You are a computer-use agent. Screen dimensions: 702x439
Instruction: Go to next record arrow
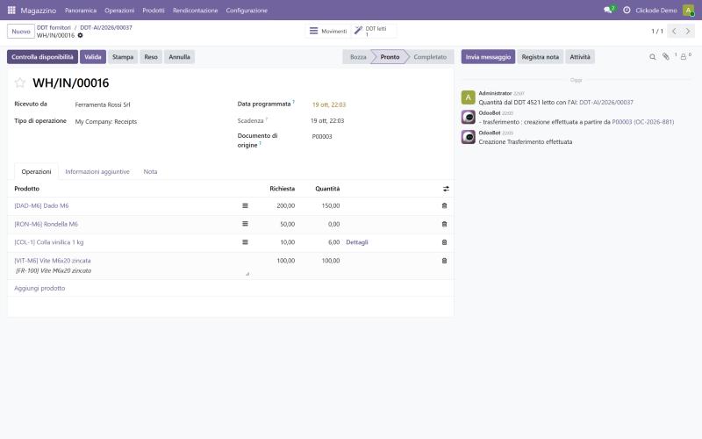click(x=688, y=31)
